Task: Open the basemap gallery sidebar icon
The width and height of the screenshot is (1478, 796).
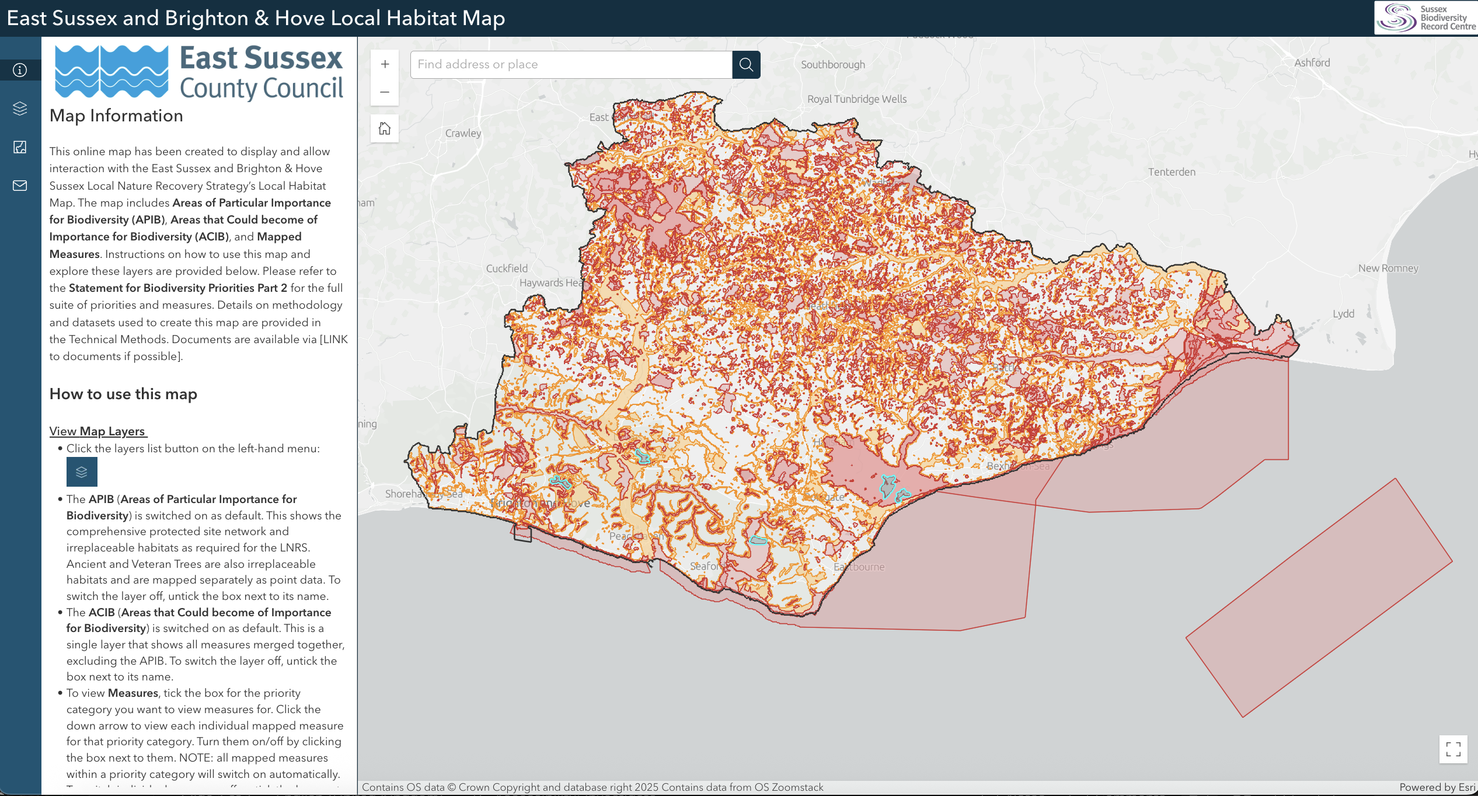Action: point(20,147)
